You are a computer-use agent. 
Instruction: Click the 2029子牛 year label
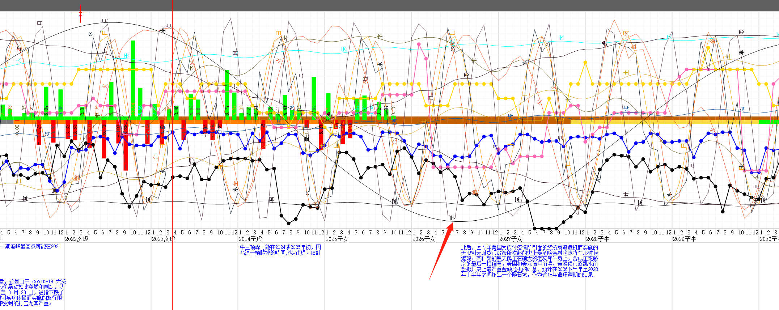coord(684,239)
